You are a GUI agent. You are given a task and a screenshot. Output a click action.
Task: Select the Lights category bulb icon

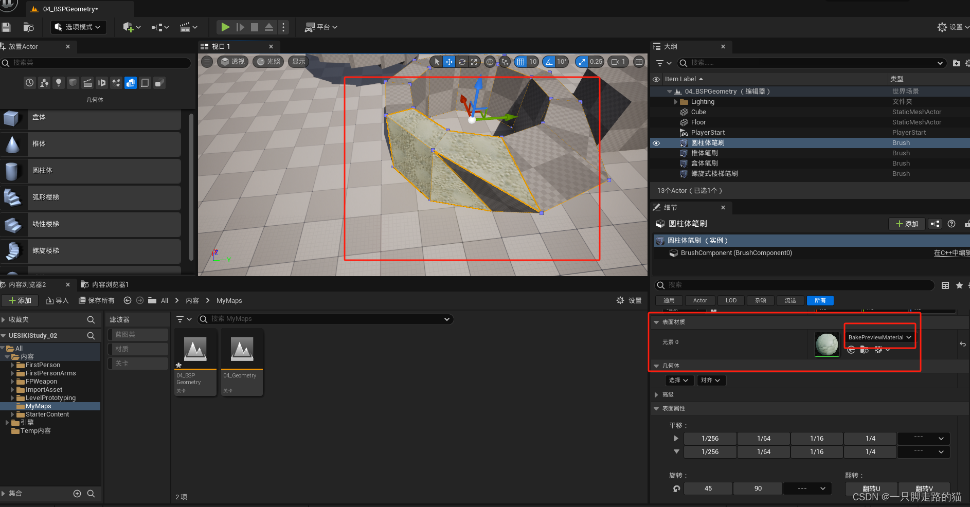click(59, 83)
